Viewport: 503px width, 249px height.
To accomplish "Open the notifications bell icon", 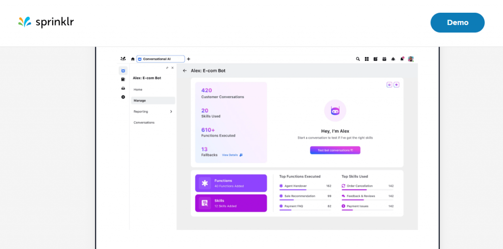I will click(x=402, y=59).
